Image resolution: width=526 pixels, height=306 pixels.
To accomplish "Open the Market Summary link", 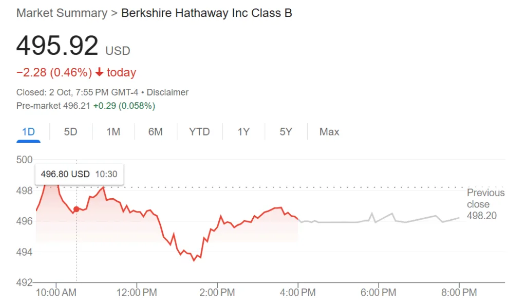I will pyautogui.click(x=61, y=13).
